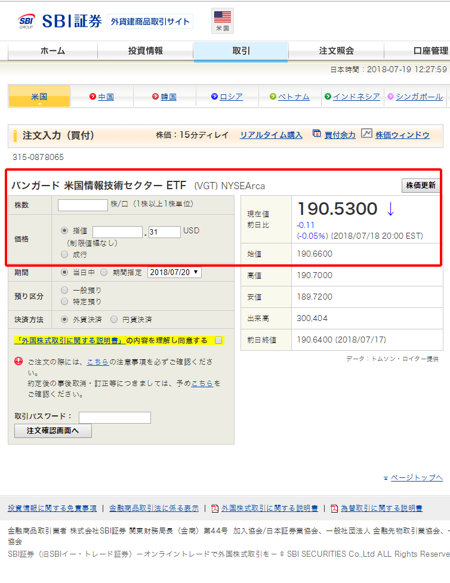Viewport: 450px width, 583px height.
Task: Select 円貨決済 settlement radio
Action: [x=114, y=319]
